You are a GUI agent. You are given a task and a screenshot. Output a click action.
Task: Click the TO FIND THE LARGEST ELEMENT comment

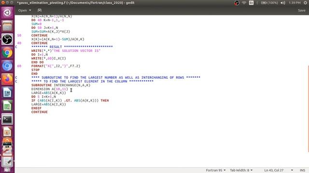click(x=92, y=81)
